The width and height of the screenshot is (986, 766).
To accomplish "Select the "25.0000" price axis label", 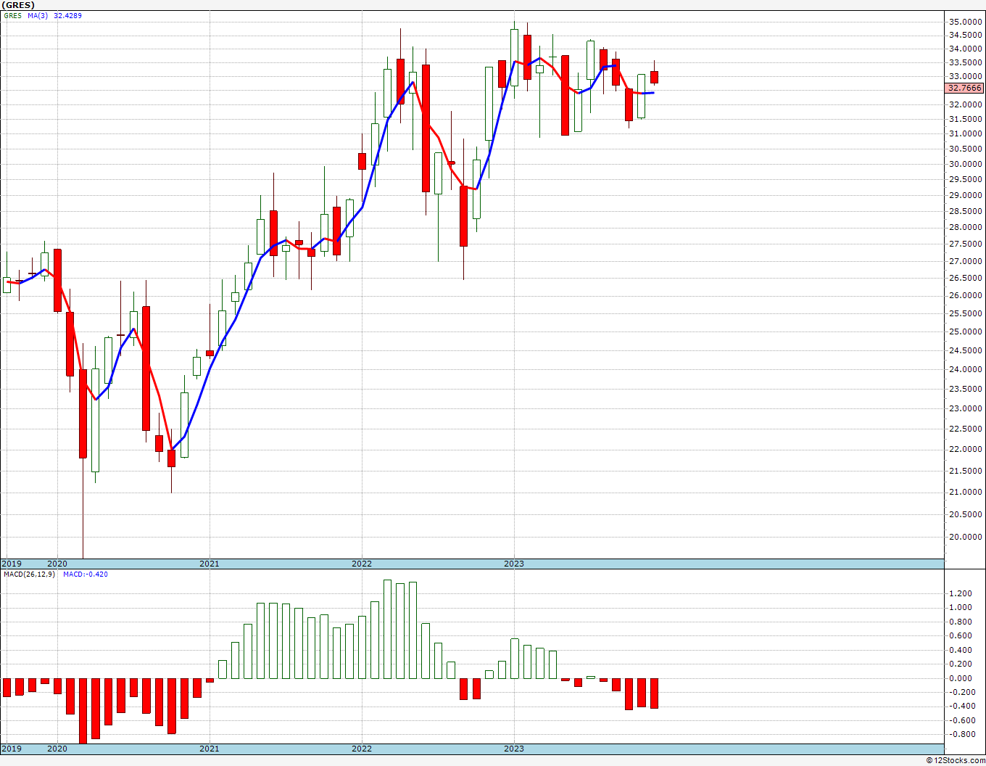I will tap(966, 332).
